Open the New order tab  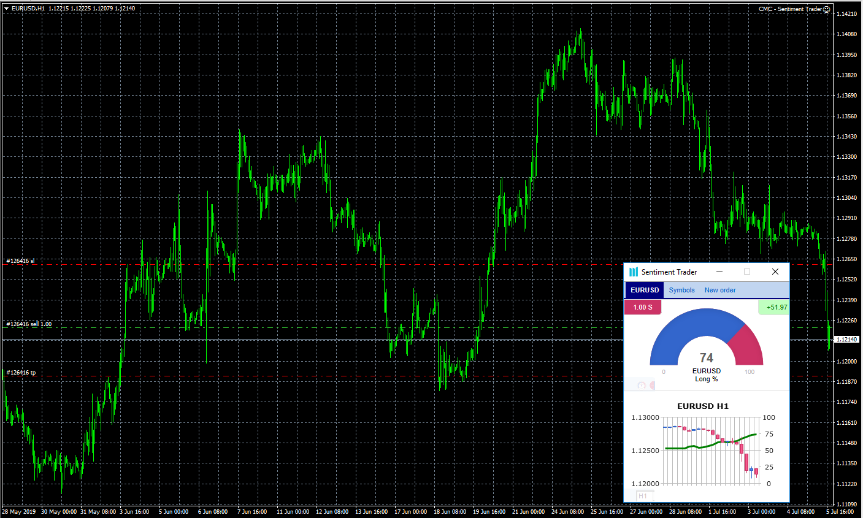pos(720,290)
